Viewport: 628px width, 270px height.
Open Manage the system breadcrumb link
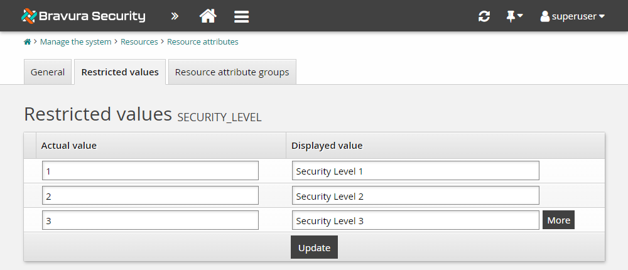75,42
